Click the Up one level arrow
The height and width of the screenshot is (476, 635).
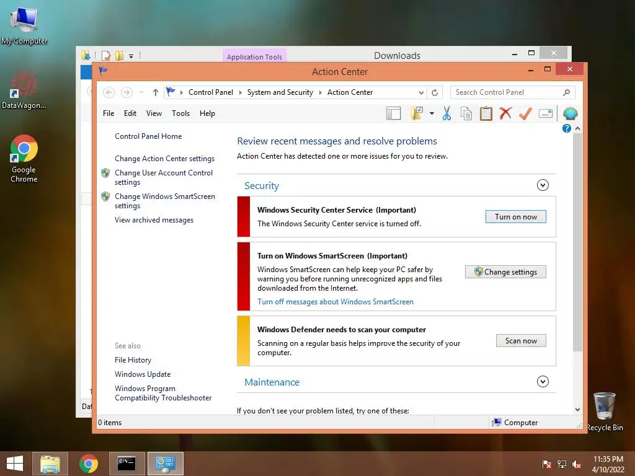(x=155, y=93)
